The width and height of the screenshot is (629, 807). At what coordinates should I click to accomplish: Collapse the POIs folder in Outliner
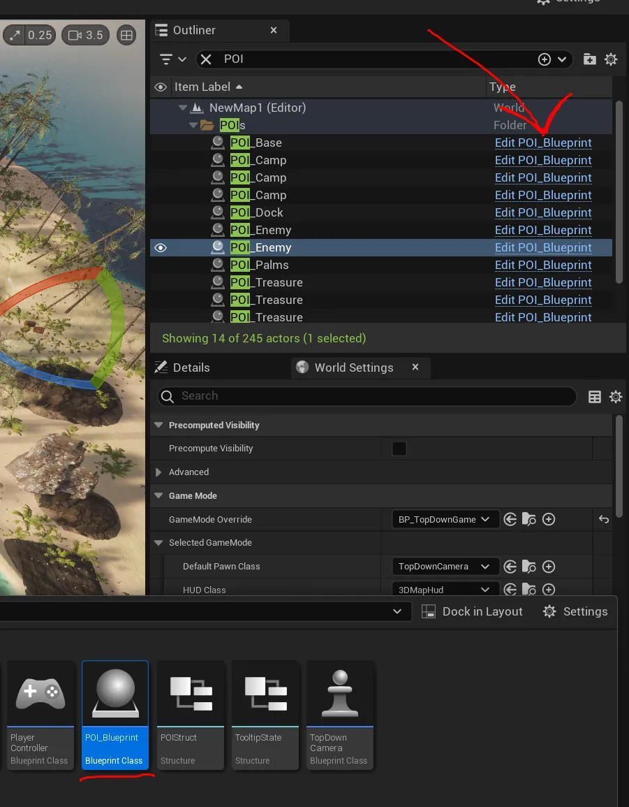pos(194,125)
